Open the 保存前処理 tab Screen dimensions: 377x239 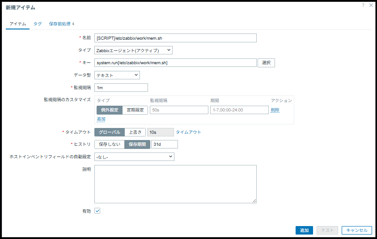61,24
